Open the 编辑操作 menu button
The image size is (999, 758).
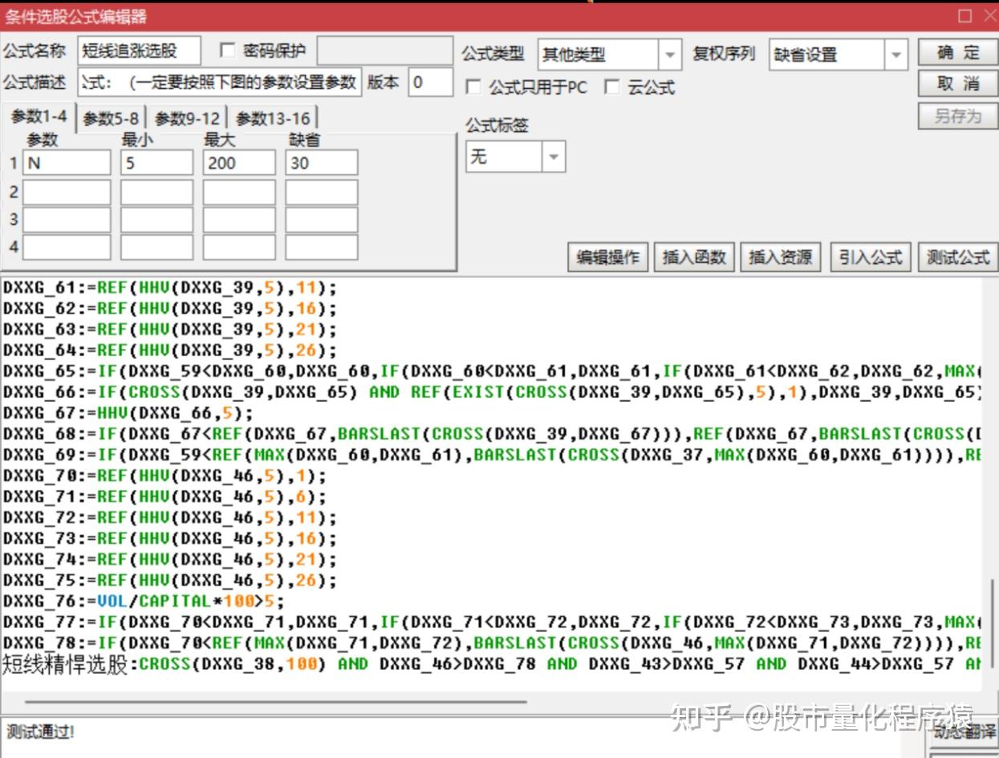tap(608, 257)
